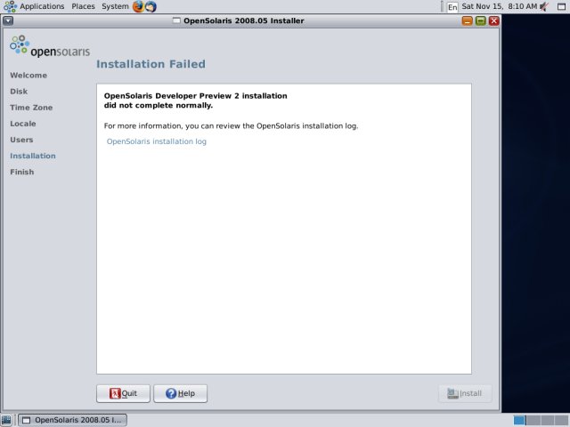570x427 pixels.
Task: Click the window selector icon in top panel
Action: point(562,6)
